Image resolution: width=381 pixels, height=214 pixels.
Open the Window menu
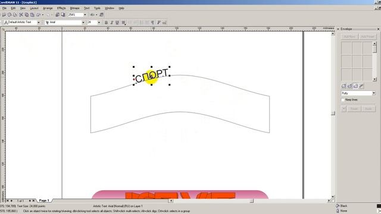(x=110, y=8)
